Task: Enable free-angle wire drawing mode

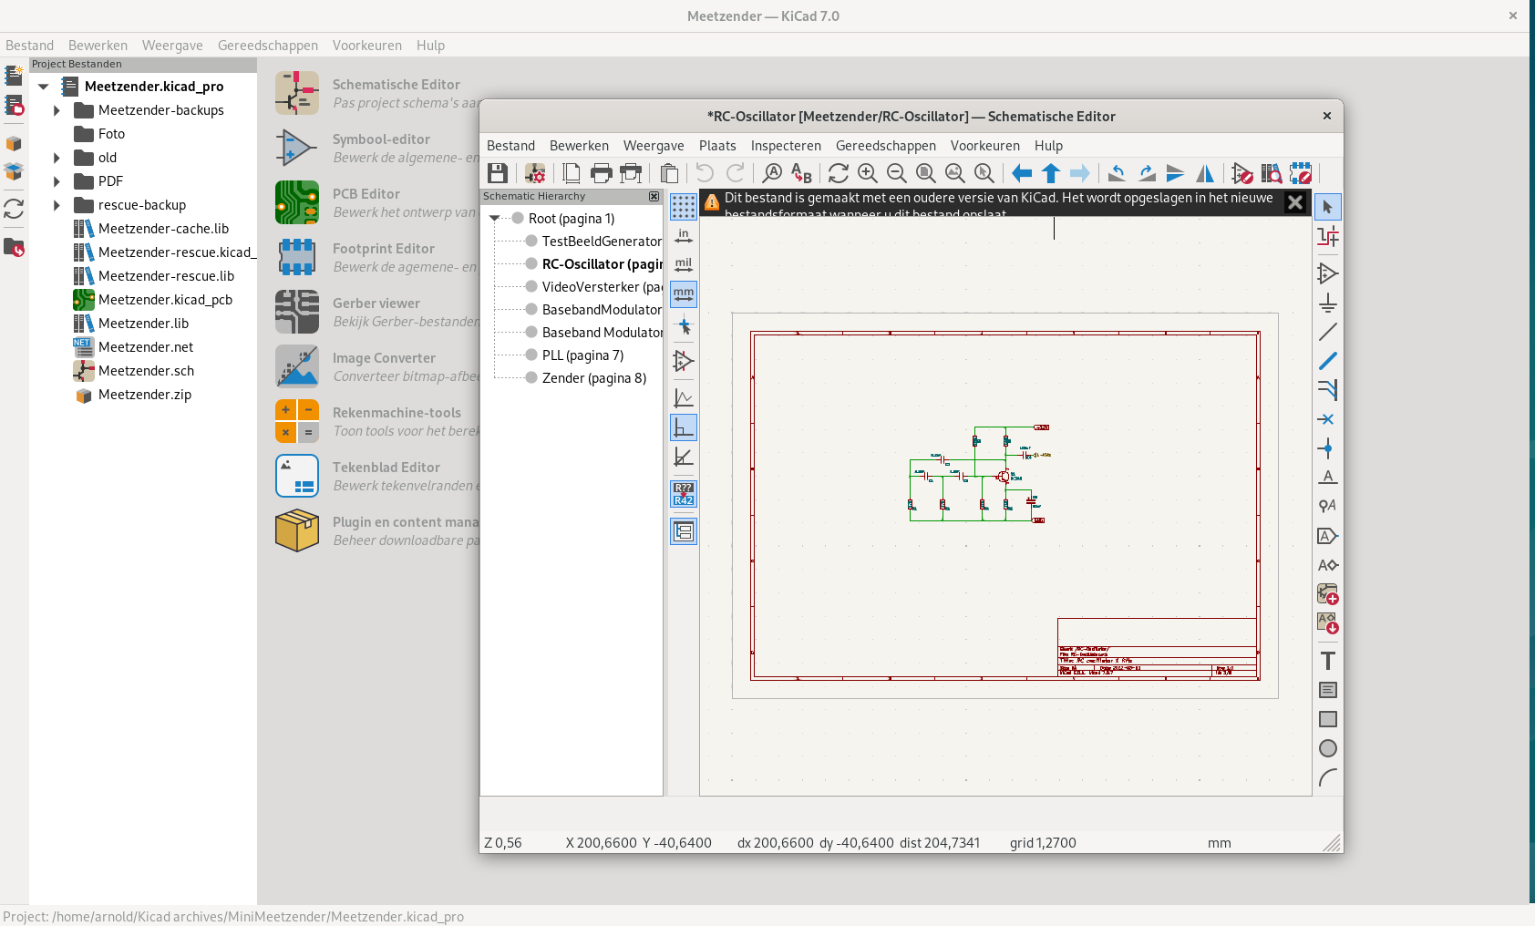Action: point(684,398)
